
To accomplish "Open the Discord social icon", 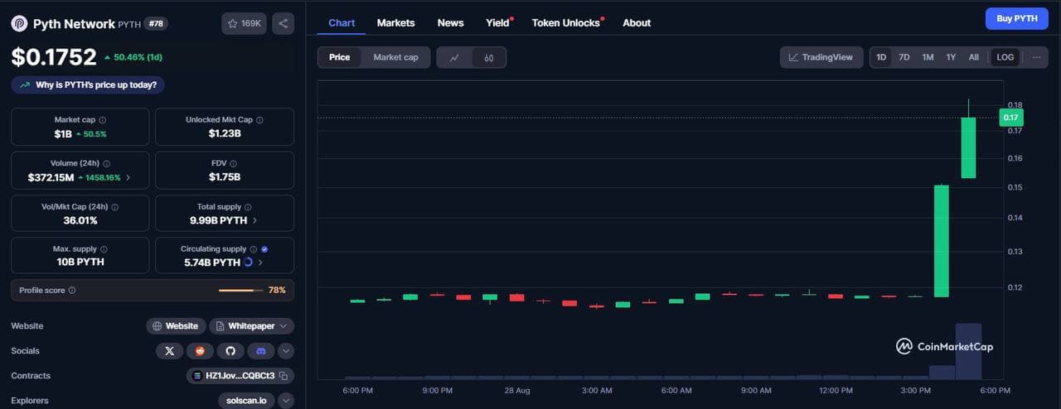I will coord(260,351).
